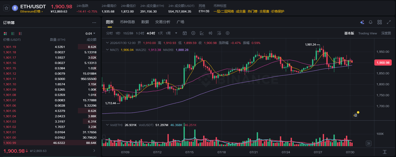The image size is (396, 157).
Task: Click the volume panel left edge handle
Action: point(104,139)
